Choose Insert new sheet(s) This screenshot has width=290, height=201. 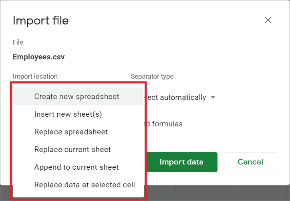68,114
